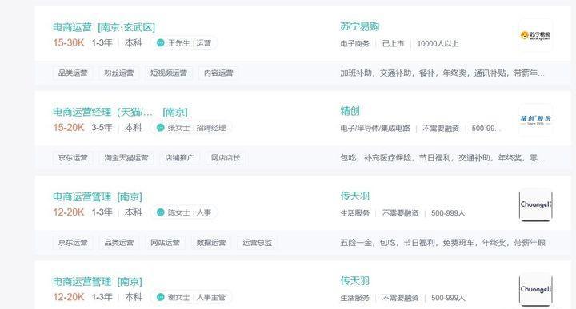Open 电商运营管理 job from 陈女士

[98, 197]
